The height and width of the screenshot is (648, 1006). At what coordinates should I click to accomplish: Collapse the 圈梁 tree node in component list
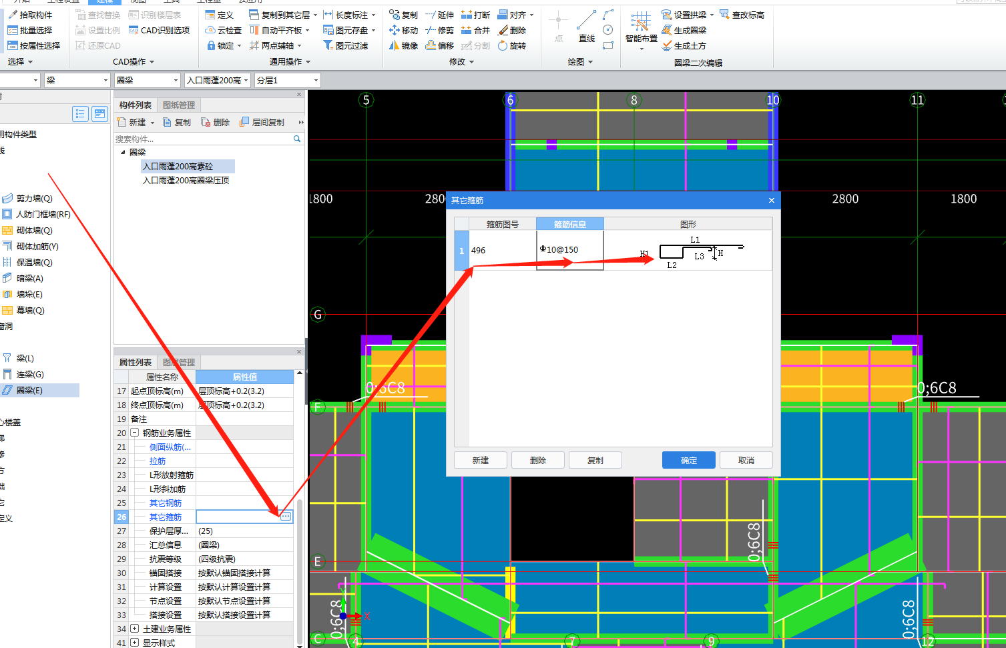[x=123, y=152]
